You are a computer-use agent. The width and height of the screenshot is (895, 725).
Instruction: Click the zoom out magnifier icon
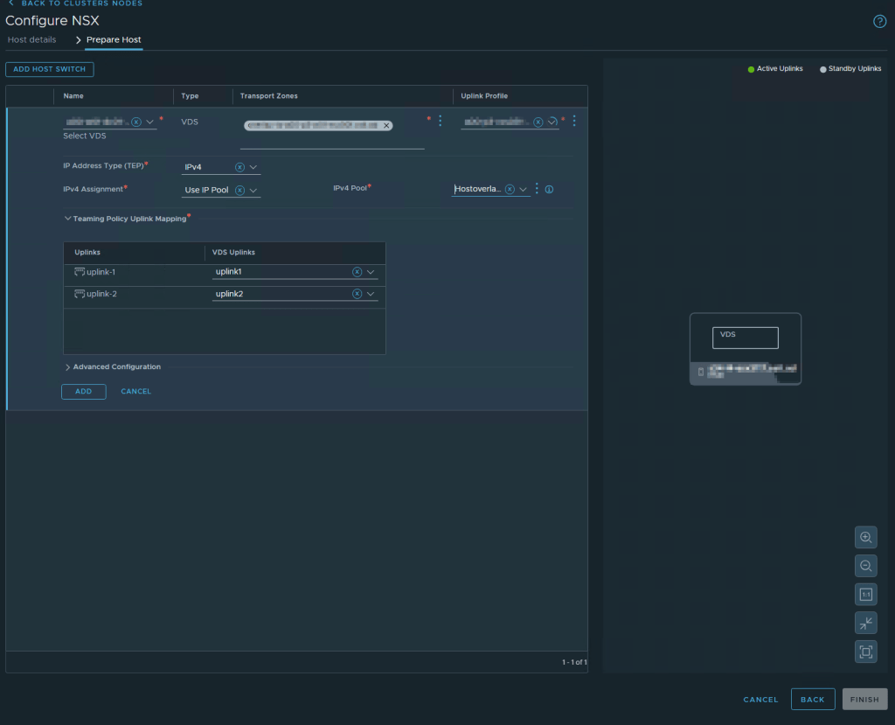(865, 566)
